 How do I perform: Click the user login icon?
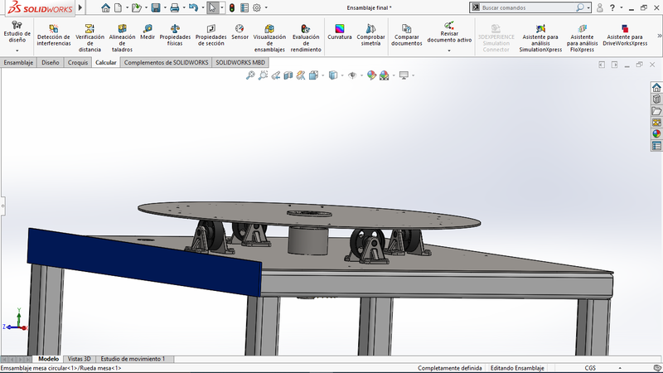click(599, 7)
